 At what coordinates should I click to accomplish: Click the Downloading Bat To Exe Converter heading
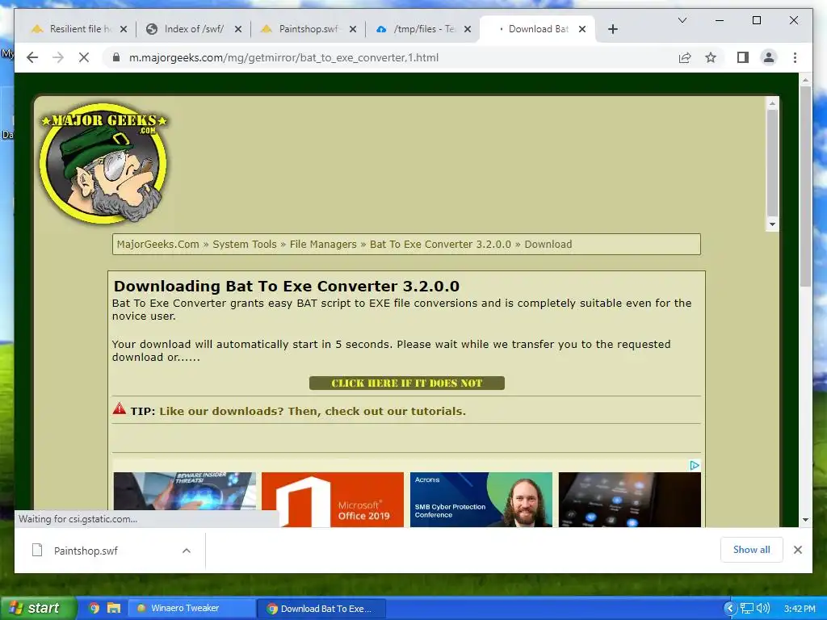287,286
